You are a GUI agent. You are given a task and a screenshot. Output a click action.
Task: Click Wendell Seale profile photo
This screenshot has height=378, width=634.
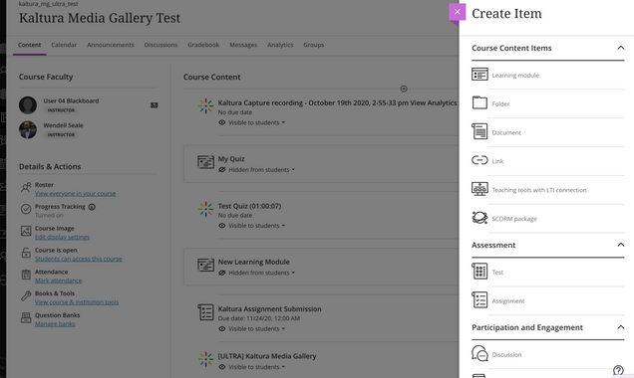pos(28,130)
